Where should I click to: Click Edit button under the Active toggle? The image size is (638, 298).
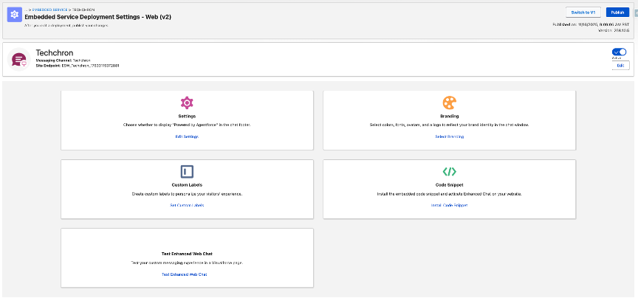click(619, 66)
